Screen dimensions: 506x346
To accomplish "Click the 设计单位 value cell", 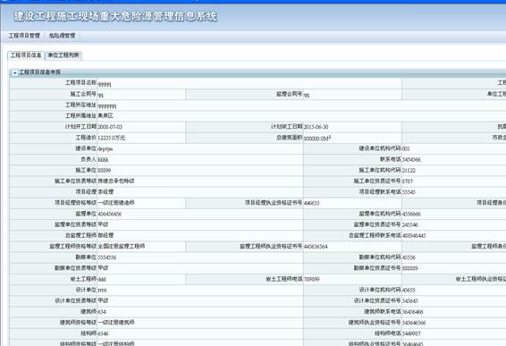I will 102,291.
